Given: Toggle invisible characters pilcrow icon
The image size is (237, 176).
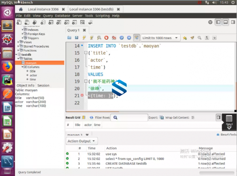Looking at the screenshot, I should click(207, 38).
